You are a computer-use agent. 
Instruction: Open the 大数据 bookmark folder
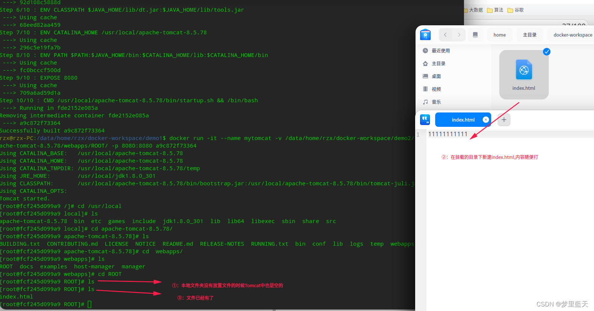[473, 10]
